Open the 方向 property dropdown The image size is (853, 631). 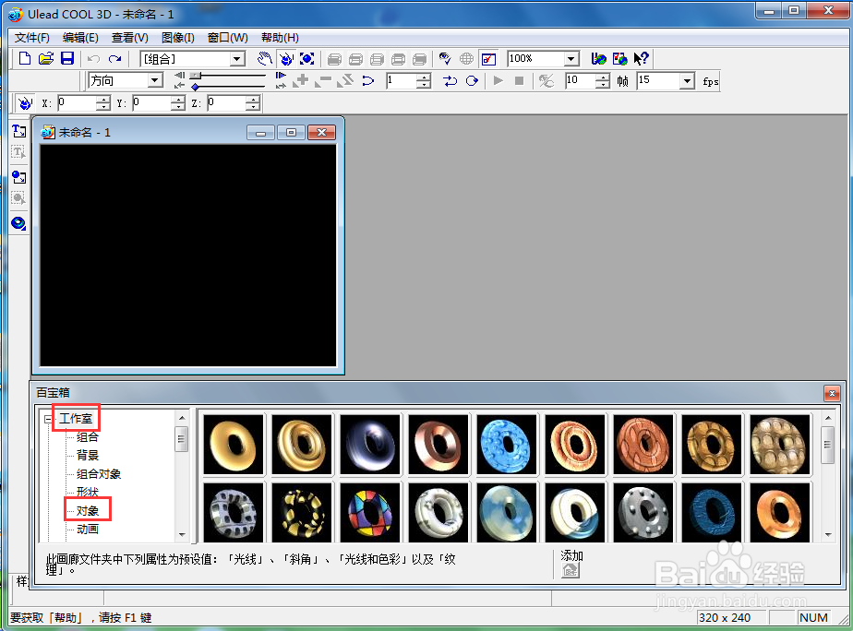pyautogui.click(x=155, y=81)
